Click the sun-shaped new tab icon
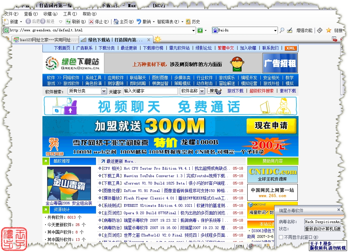 [x=158, y=39]
